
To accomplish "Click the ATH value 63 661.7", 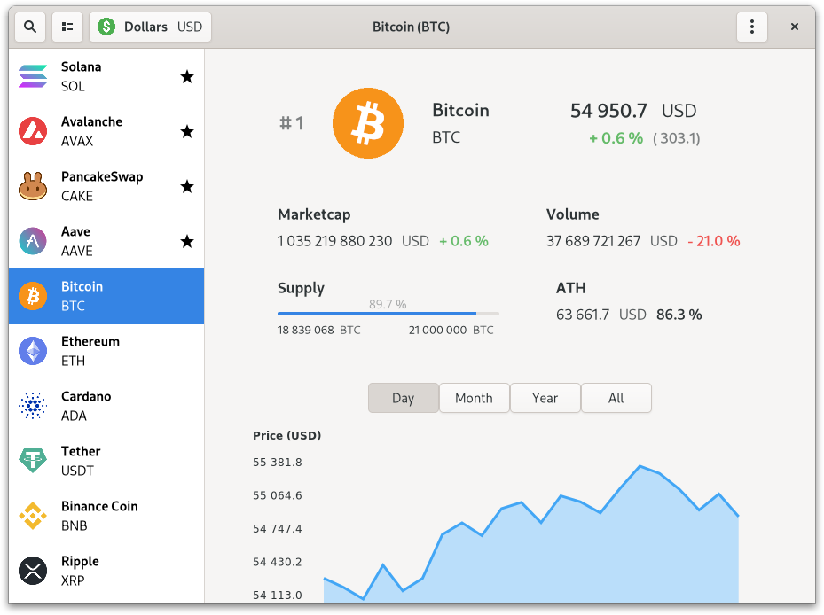I will [583, 315].
